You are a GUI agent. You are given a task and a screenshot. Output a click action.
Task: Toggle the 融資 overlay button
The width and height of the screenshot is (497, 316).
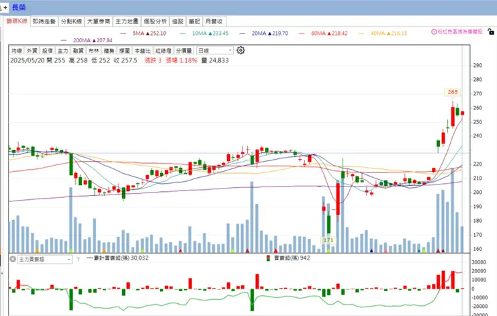(78, 51)
